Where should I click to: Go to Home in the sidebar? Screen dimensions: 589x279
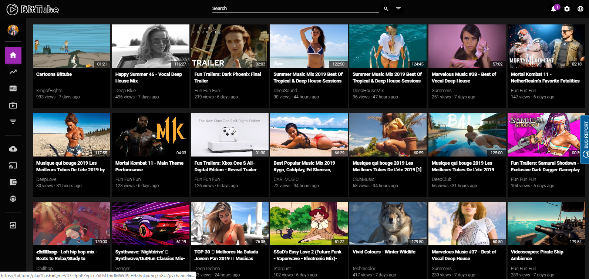(x=13, y=55)
